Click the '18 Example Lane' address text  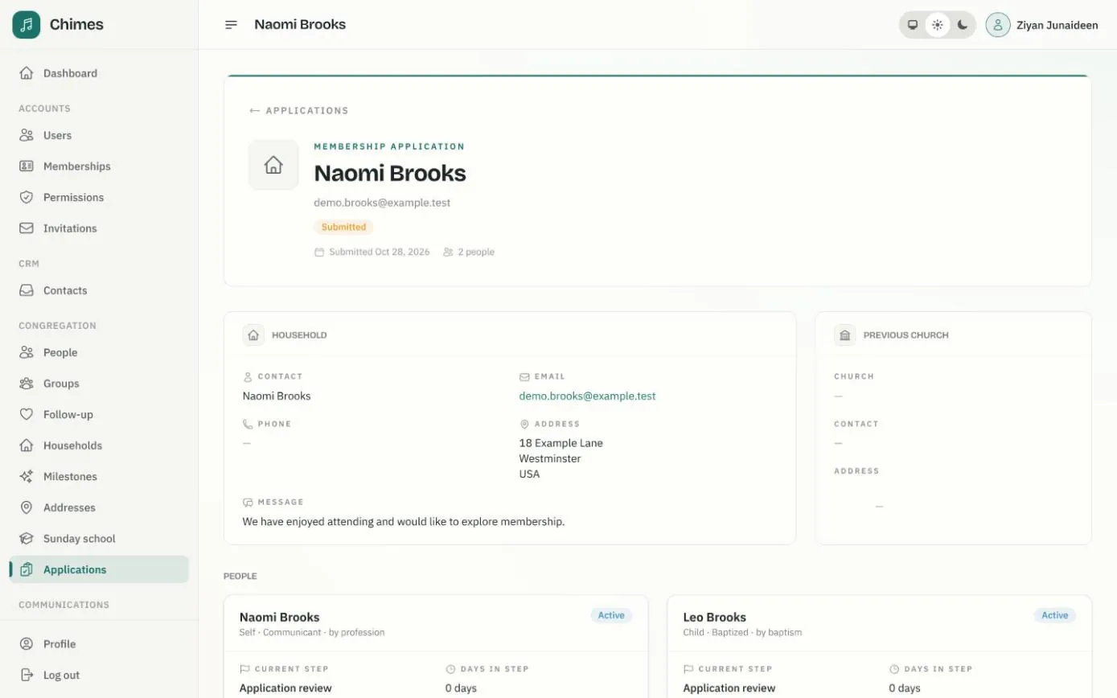(x=561, y=443)
